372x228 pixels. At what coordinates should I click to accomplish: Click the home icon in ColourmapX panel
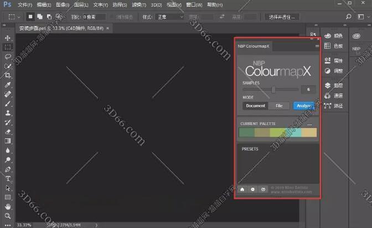pyautogui.click(x=242, y=189)
